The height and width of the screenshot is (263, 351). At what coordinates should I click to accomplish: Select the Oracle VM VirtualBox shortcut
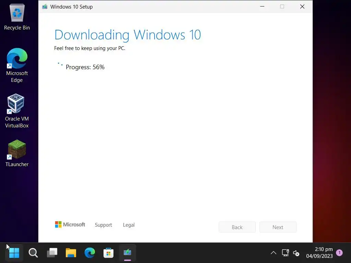point(17,111)
